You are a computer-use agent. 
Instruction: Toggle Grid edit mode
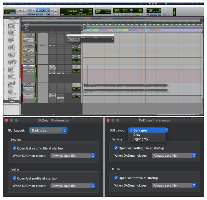[12, 13]
